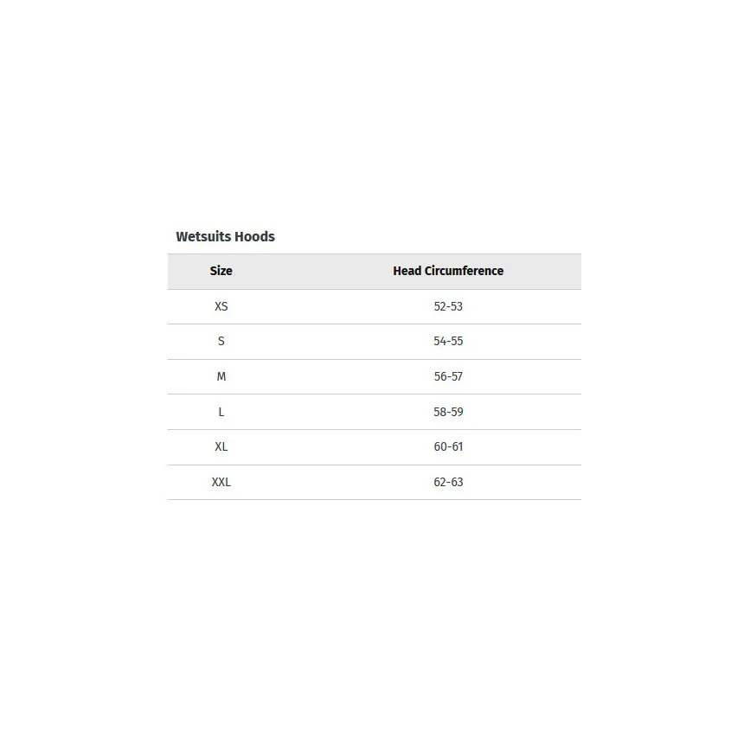Click the Head Circumference column header
744x744 pixels.
pos(448,271)
